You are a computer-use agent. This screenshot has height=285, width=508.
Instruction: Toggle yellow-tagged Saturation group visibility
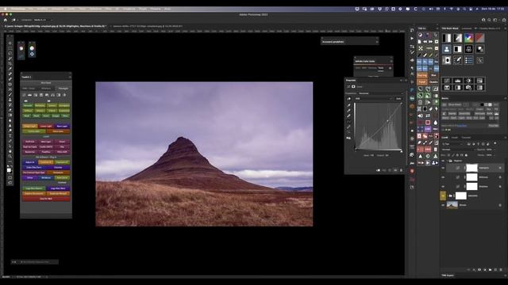[443, 196]
